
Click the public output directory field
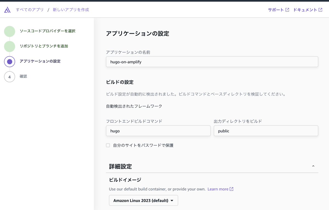266,131
